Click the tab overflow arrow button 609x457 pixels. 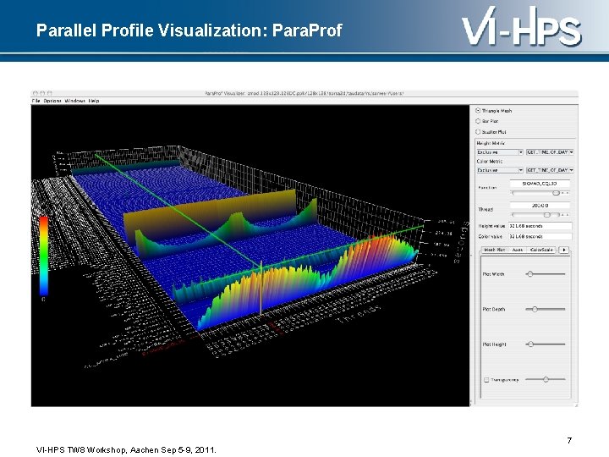click(x=564, y=250)
